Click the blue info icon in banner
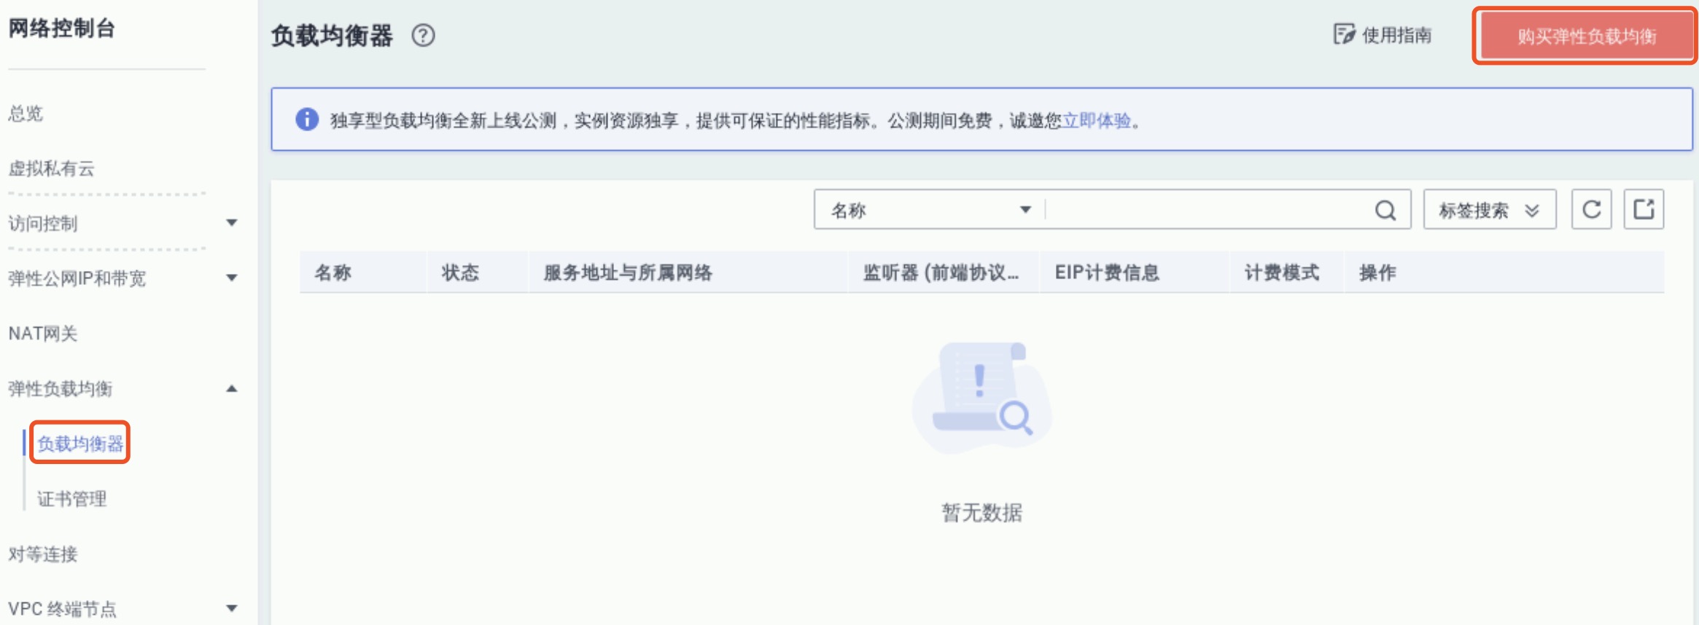The image size is (1699, 625). (x=307, y=119)
